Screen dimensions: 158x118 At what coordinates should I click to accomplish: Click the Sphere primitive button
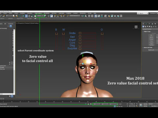click(x=151, y=37)
